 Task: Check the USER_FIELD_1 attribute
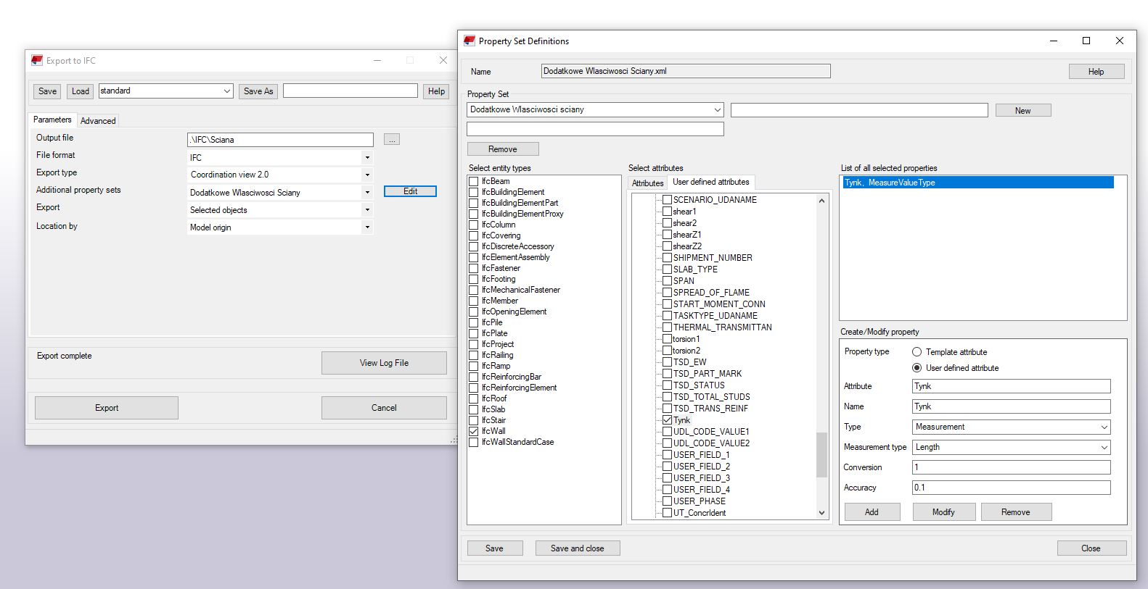667,455
